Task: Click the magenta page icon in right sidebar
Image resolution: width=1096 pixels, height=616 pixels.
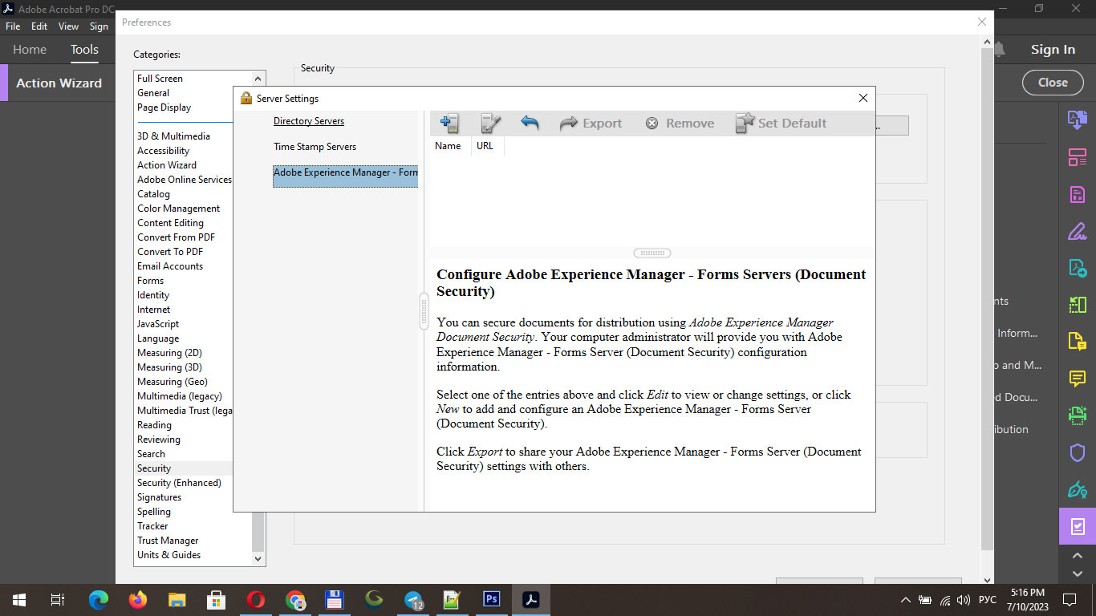Action: click(1078, 194)
